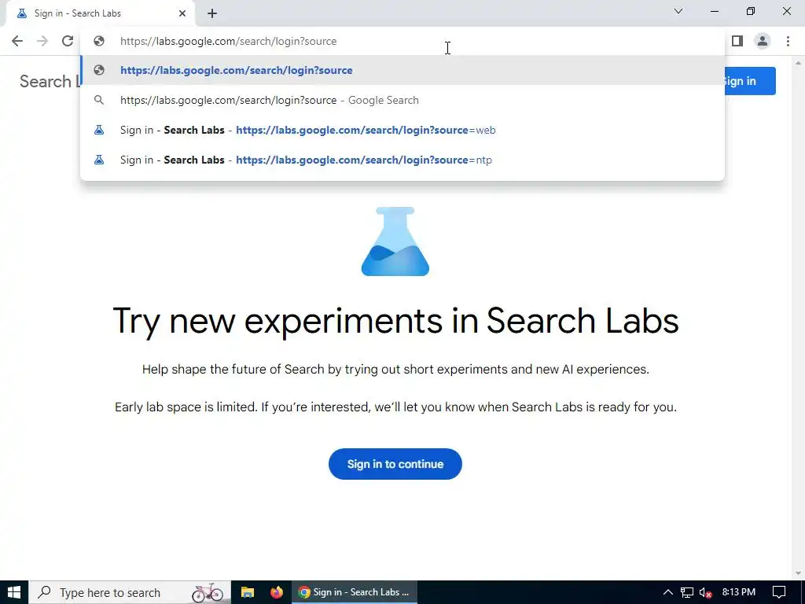The height and width of the screenshot is (604, 805).
Task: Click the 'Early lab space is limited' text
Action: [395, 407]
